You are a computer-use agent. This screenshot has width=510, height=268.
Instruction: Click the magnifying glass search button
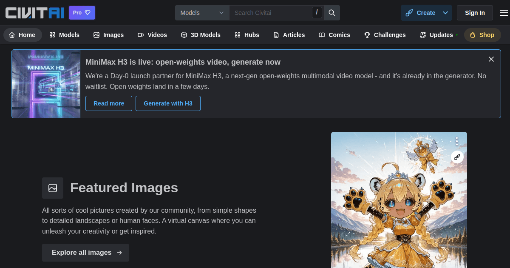[332, 13]
